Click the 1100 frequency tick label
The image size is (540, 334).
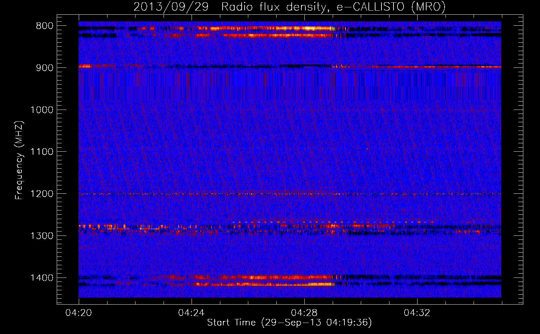coord(42,152)
